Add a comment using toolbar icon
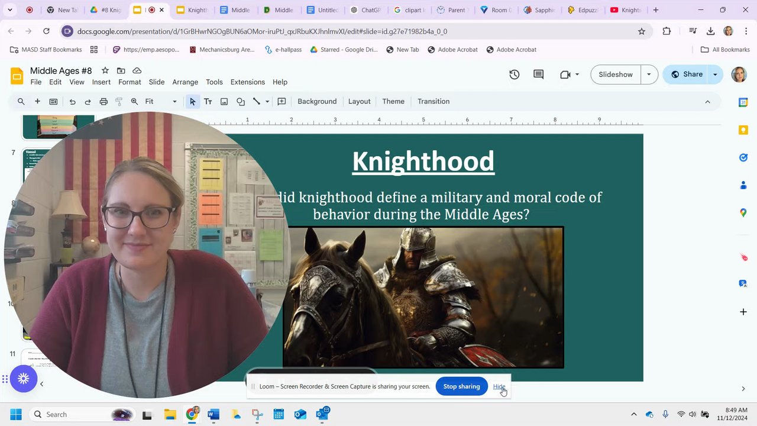 point(282,102)
